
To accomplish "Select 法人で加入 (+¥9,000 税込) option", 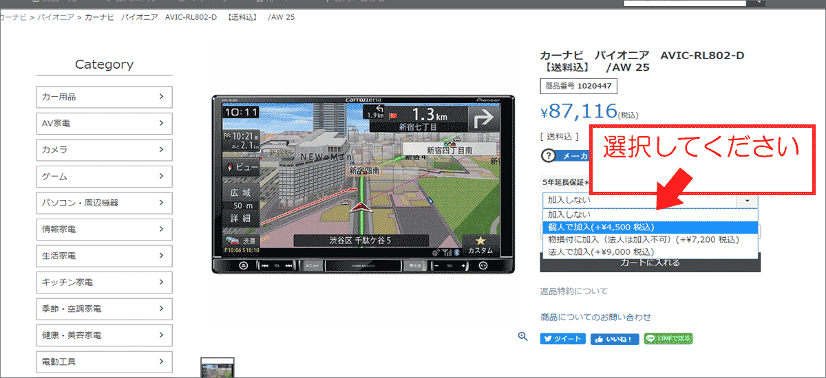I will tap(649, 252).
